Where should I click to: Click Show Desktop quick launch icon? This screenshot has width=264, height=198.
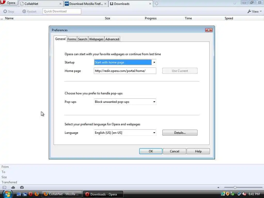tap(19, 194)
